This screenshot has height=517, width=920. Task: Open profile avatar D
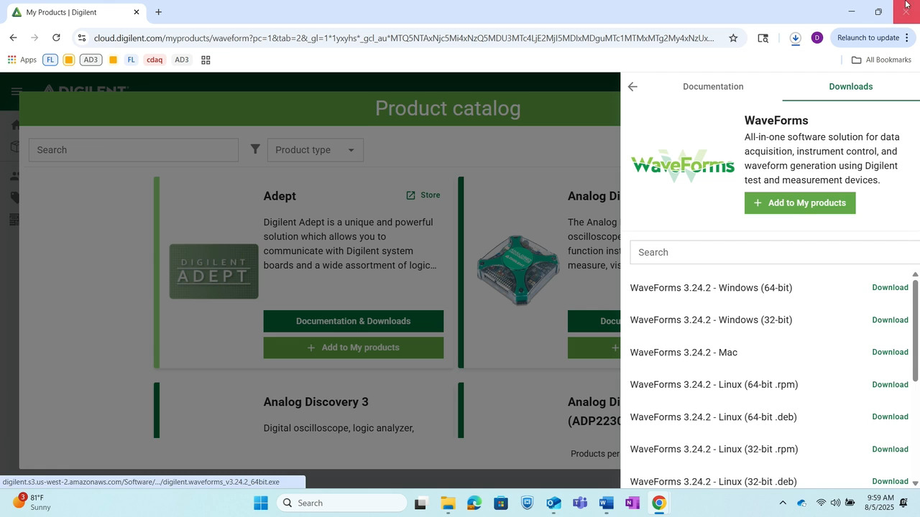(x=816, y=38)
